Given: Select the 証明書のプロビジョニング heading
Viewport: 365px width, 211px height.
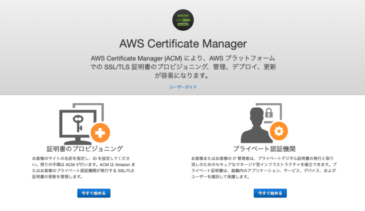Looking at the screenshot, I should (x=85, y=149).
